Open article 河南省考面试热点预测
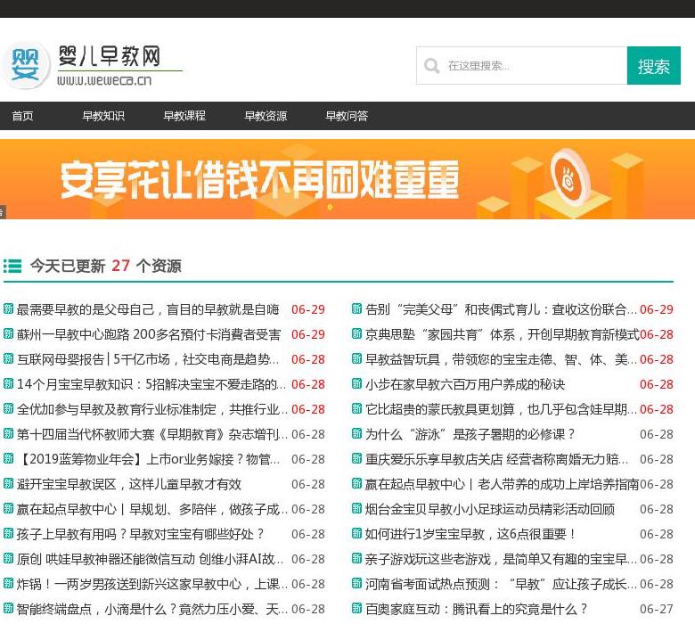The width and height of the screenshot is (695, 624). click(x=501, y=584)
